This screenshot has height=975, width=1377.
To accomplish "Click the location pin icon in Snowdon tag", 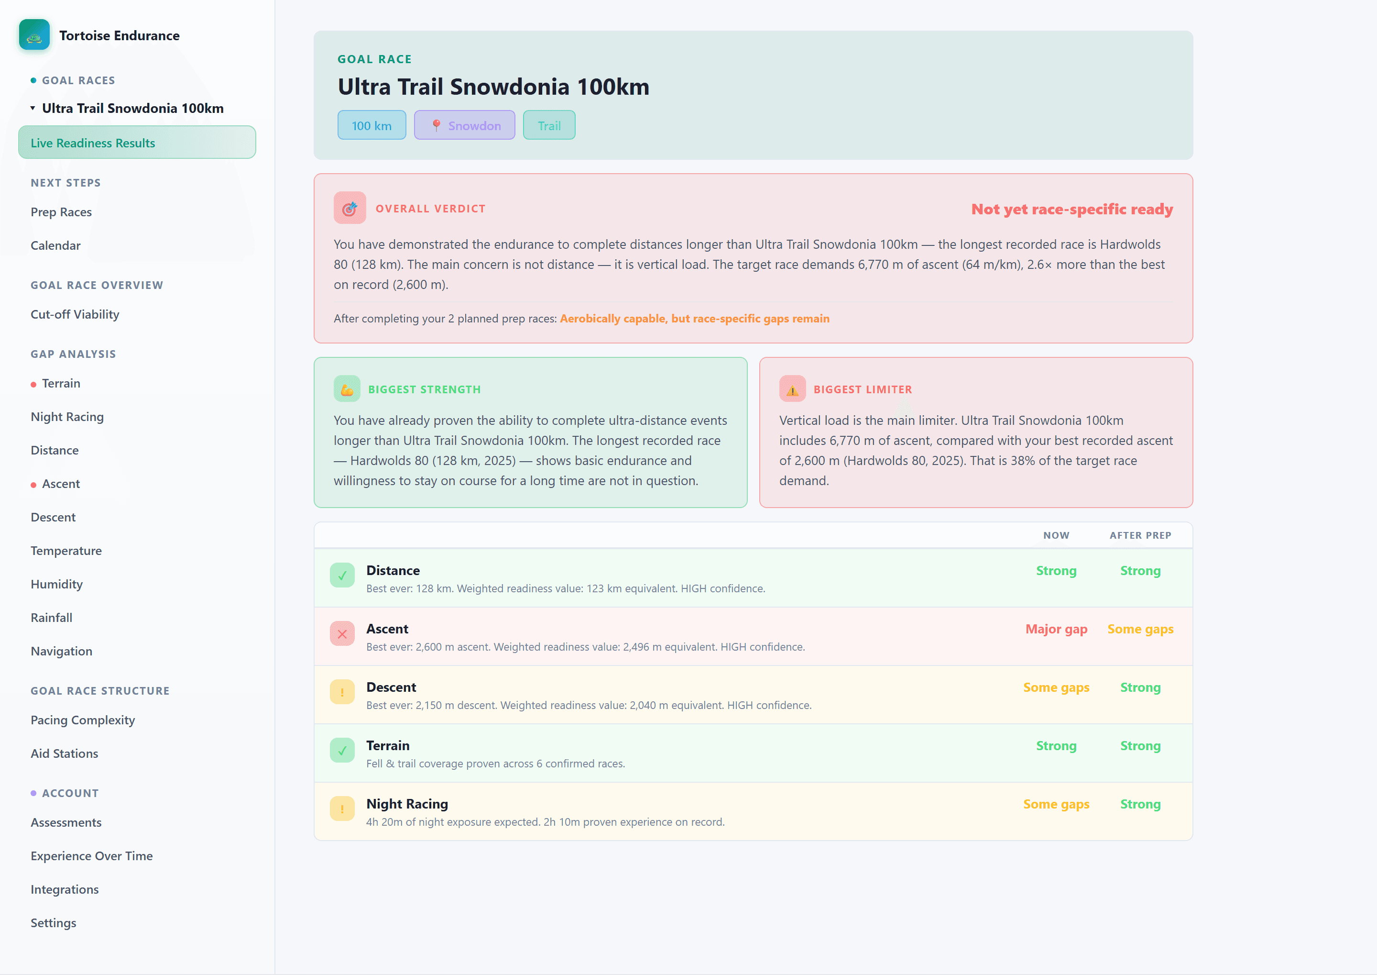I will tap(436, 125).
